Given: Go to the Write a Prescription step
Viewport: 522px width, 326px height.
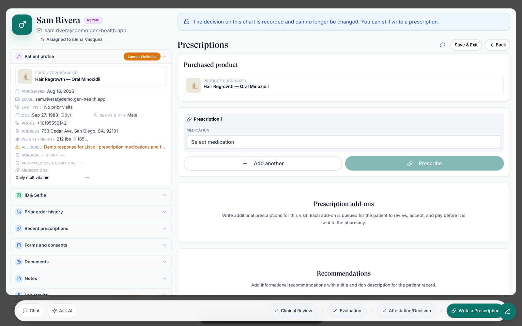Looking at the screenshot, I should 475,311.
